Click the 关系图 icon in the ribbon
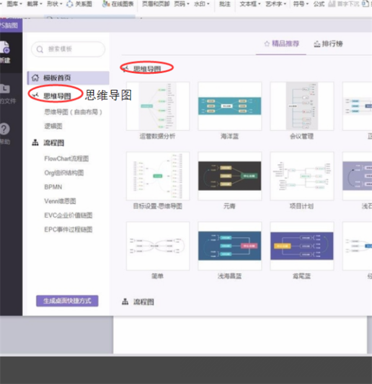372x384 pixels. pos(69,4)
